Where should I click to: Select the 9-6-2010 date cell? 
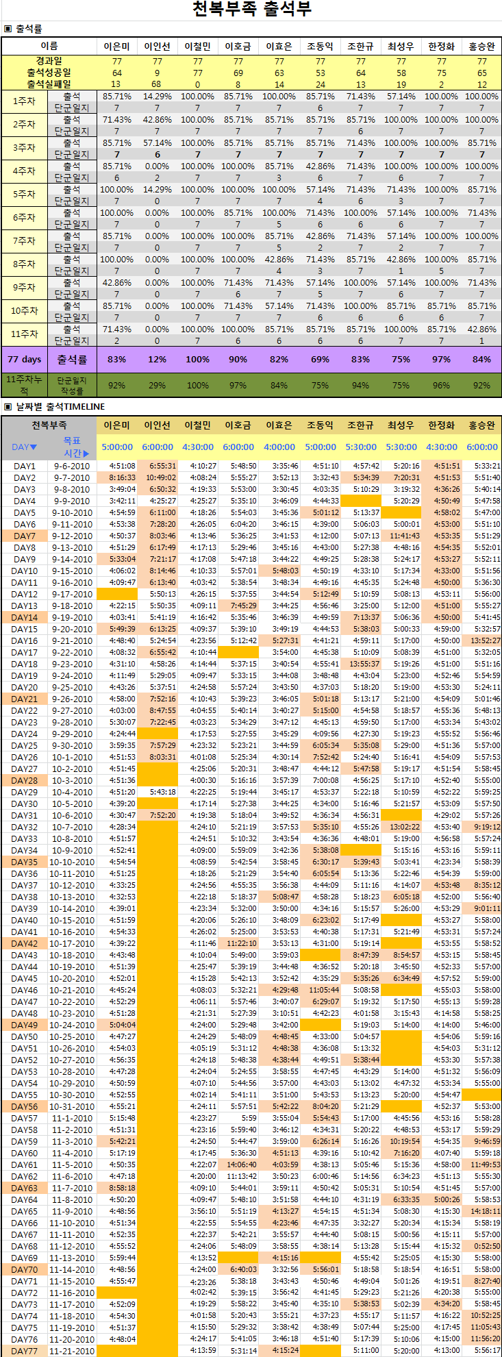[x=72, y=466]
